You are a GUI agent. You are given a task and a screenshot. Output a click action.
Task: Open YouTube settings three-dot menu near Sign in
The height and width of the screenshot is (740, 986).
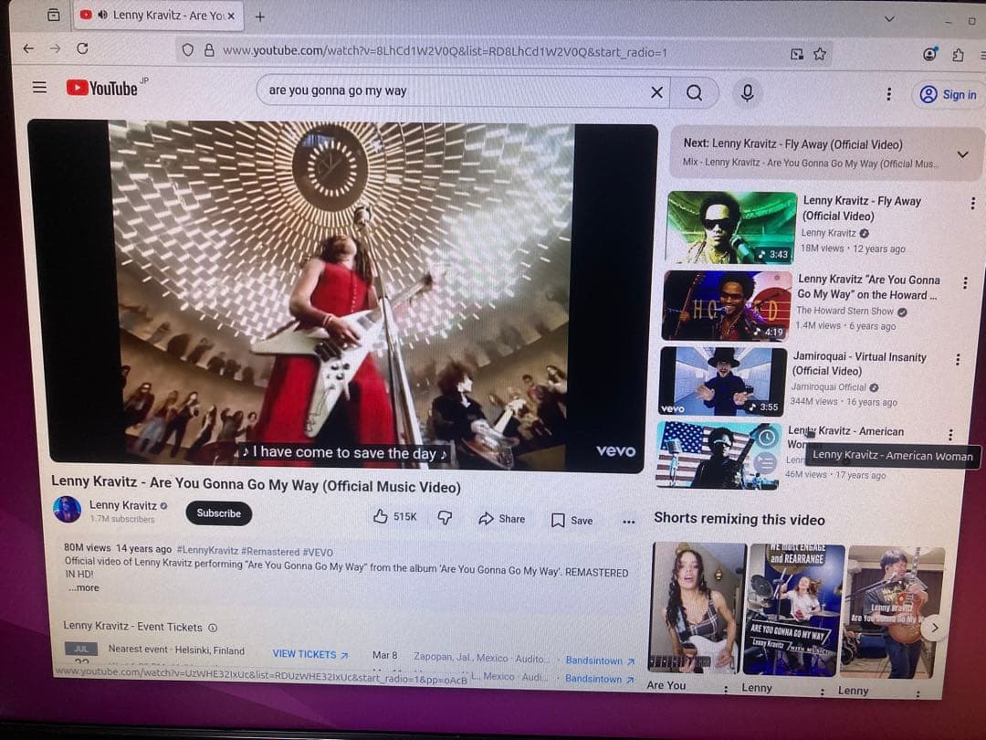(888, 94)
